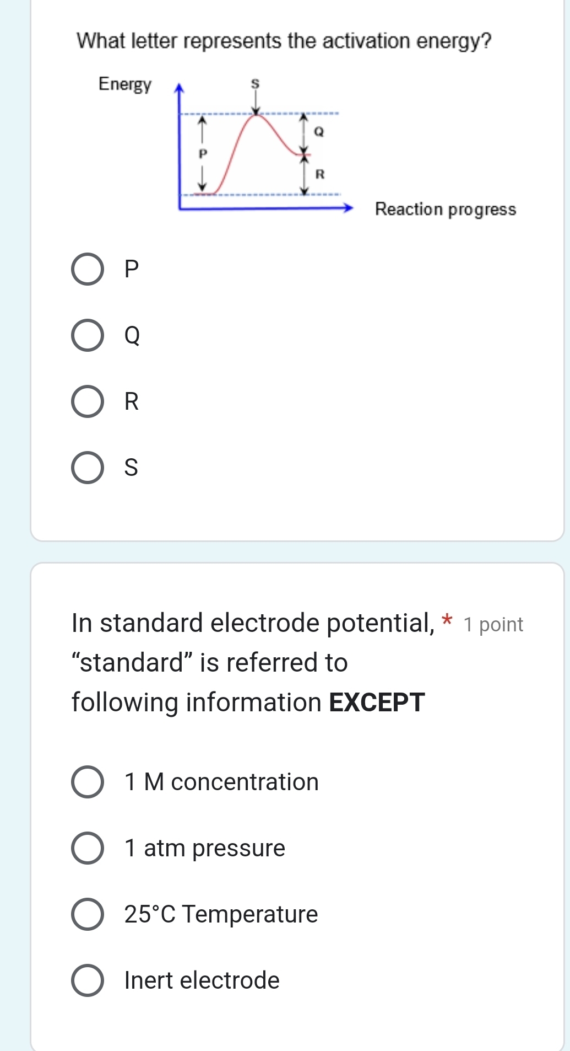The height and width of the screenshot is (1051, 570).
Task: Mark S as the answer
Action: pos(88,468)
